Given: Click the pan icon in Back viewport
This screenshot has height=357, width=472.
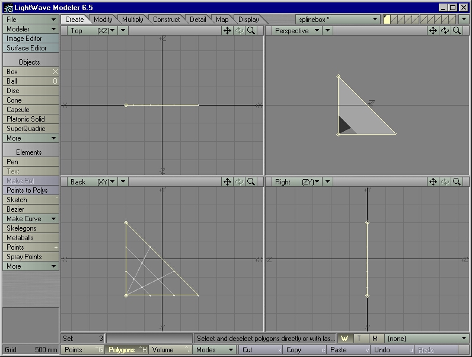Looking at the screenshot, I should (x=227, y=182).
